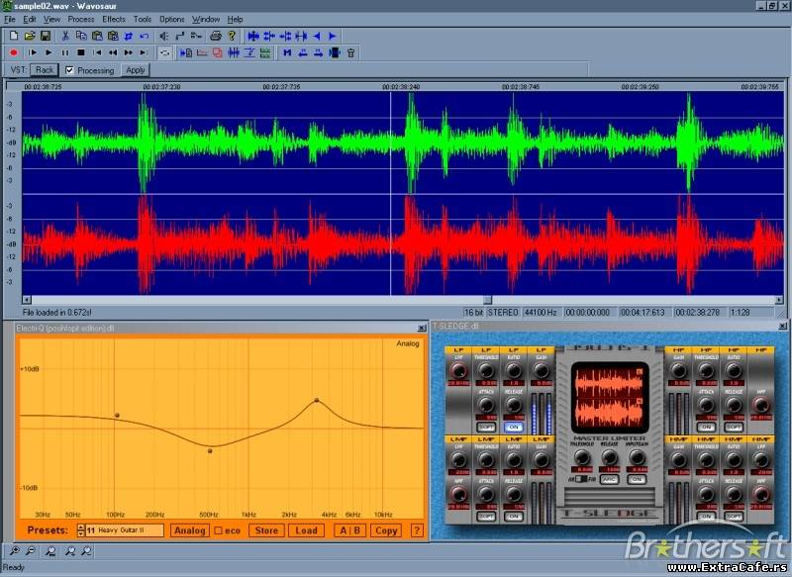Close the T-SLEDGE plugin panel
Image resolution: width=792 pixels, height=577 pixels.
click(x=782, y=326)
